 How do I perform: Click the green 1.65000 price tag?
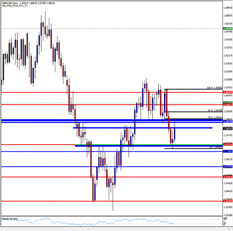(x=228, y=29)
